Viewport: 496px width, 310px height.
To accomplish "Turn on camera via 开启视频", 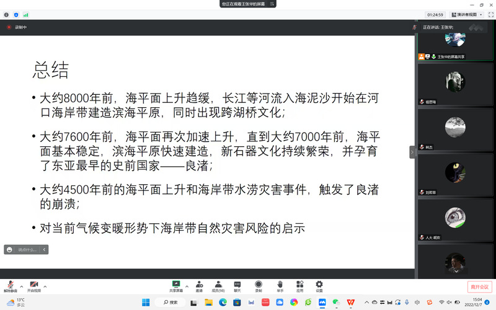I will point(33,285).
